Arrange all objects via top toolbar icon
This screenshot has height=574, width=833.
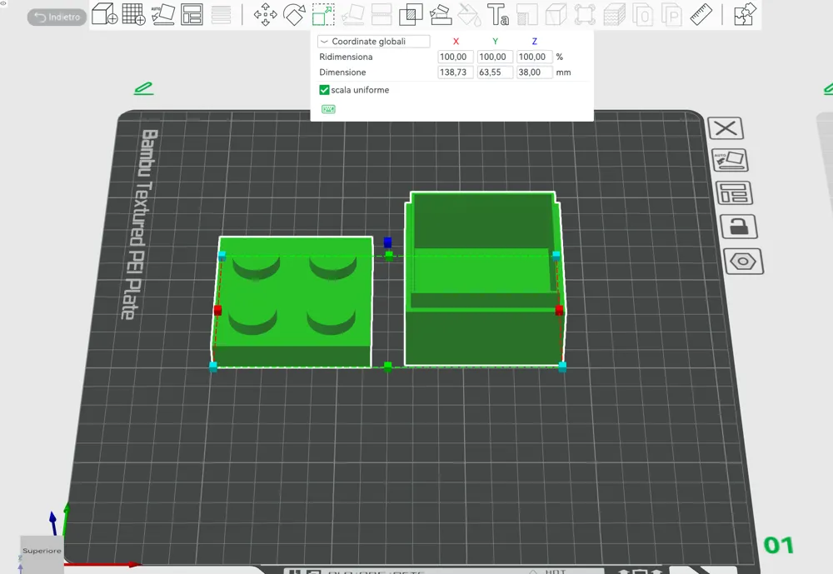click(192, 14)
